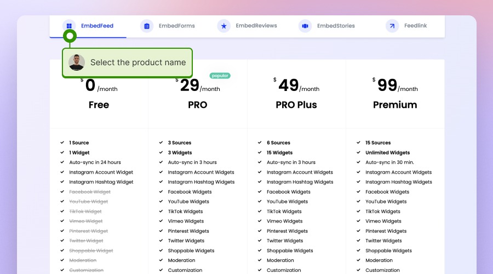Click Premium plan's 'Vimeo Widgets' row
The height and width of the screenshot is (274, 493).
[379, 221]
